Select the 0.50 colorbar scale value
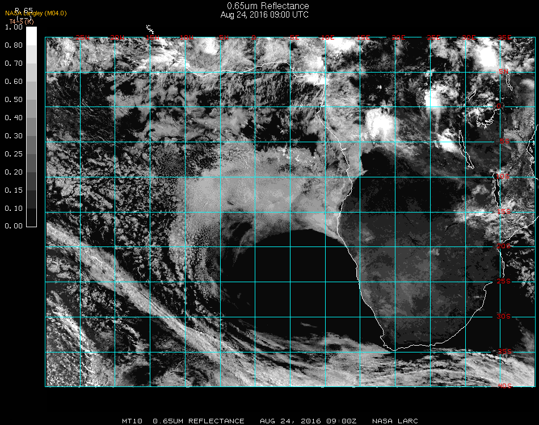The height and width of the screenshot is (425, 539). [14, 100]
